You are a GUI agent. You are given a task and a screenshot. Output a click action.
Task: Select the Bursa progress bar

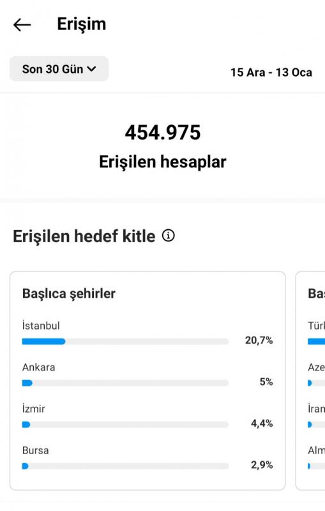[x=125, y=466]
